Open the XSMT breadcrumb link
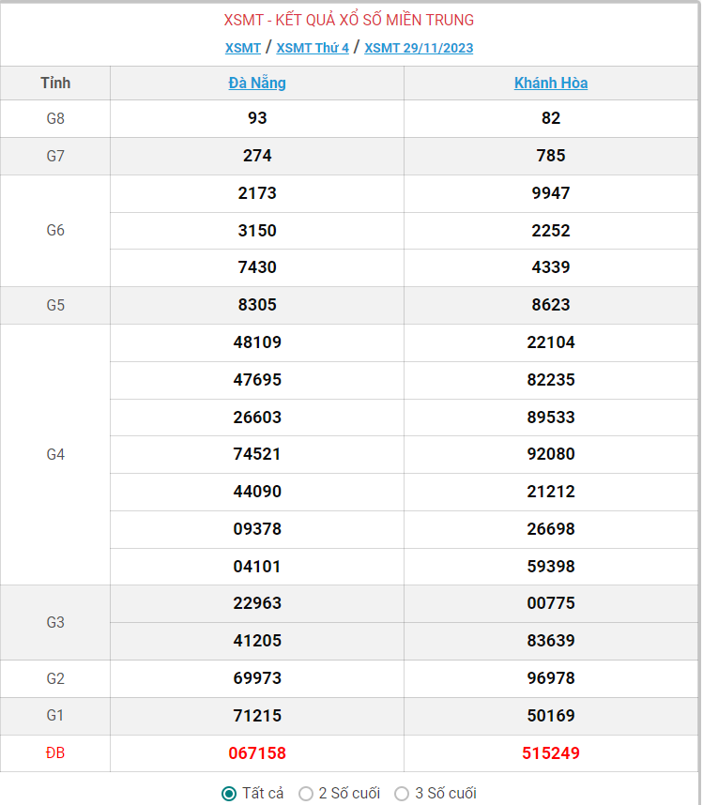Image resolution: width=703 pixels, height=805 pixels. pyautogui.click(x=243, y=48)
